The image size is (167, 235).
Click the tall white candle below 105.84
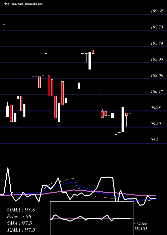point(90,60)
